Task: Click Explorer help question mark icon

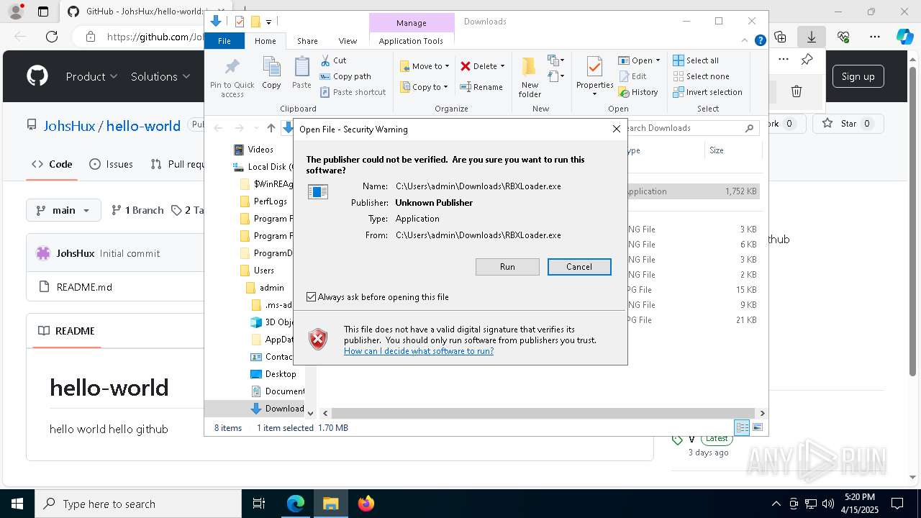Action: pyautogui.click(x=760, y=41)
